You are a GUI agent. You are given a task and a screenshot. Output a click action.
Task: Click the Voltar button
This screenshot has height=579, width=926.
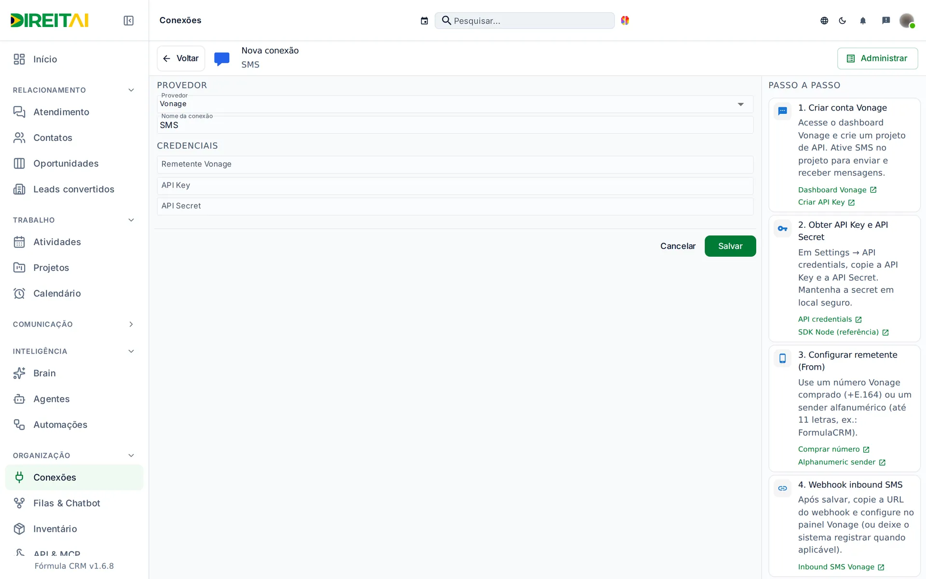181,58
